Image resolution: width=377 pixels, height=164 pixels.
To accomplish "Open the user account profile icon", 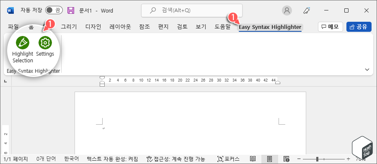I will coord(287,10).
